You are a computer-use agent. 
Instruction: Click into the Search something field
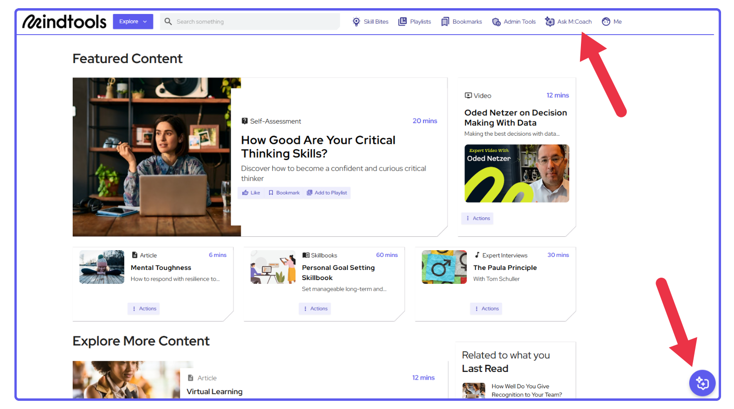pyautogui.click(x=255, y=22)
